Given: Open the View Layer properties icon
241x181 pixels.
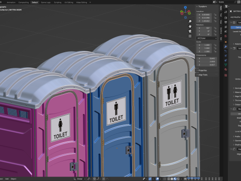Looking at the screenshot, I should tap(226, 27).
